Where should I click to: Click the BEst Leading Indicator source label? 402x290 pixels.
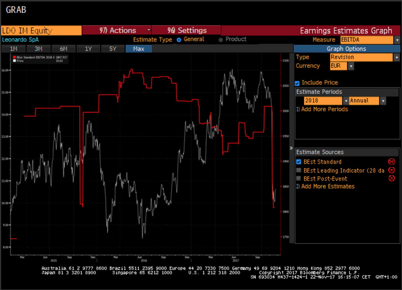tap(344, 171)
